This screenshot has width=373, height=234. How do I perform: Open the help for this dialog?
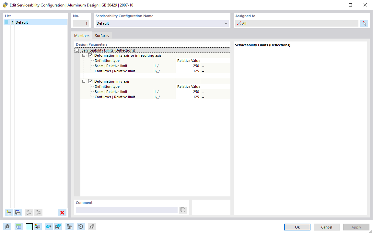pos(7,227)
